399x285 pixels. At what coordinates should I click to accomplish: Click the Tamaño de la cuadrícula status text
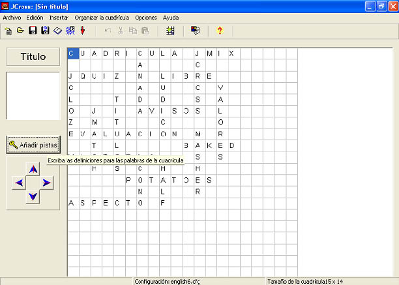coord(305,282)
